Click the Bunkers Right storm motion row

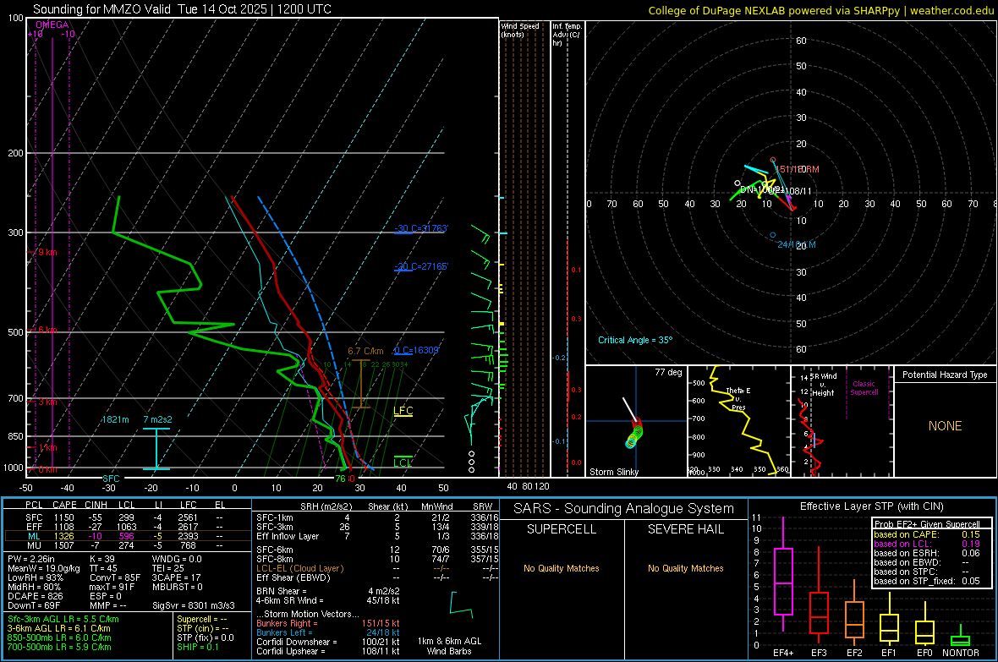[328, 623]
